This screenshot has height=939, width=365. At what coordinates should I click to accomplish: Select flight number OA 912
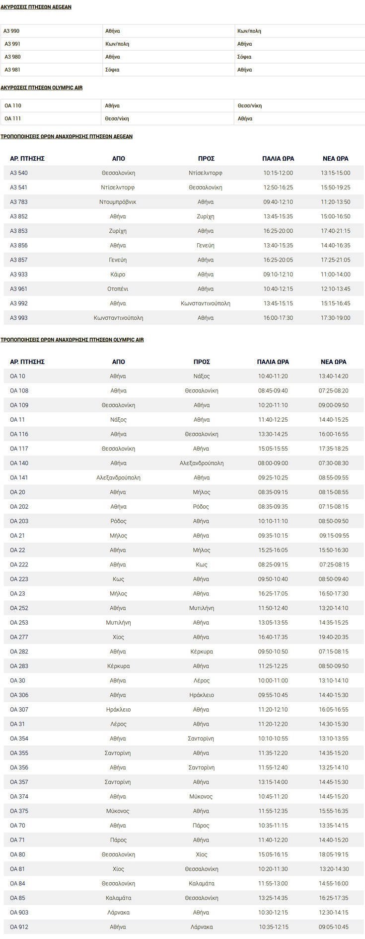pyautogui.click(x=19, y=927)
